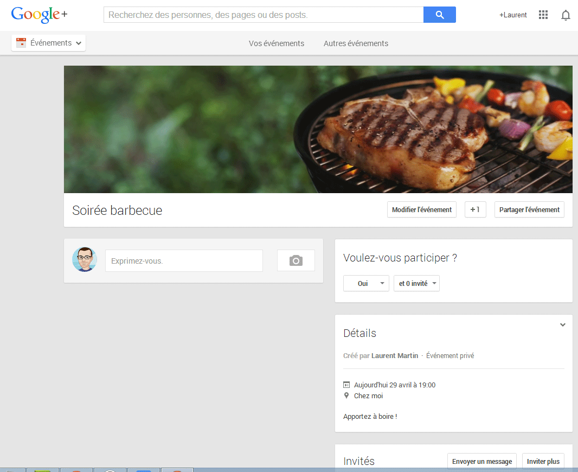Click the 'Aujourd'hui 29 avril à 19:00' date text

click(x=395, y=385)
